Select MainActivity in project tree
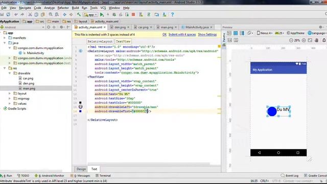Viewport: 327px width, 184px height. (35, 53)
